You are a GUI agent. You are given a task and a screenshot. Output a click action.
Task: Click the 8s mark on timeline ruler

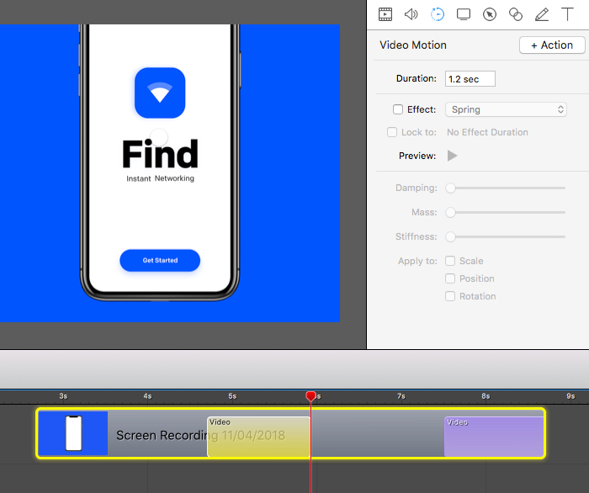[x=486, y=396]
